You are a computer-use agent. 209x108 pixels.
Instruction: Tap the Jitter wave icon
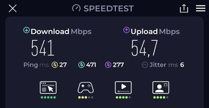[x=145, y=65]
